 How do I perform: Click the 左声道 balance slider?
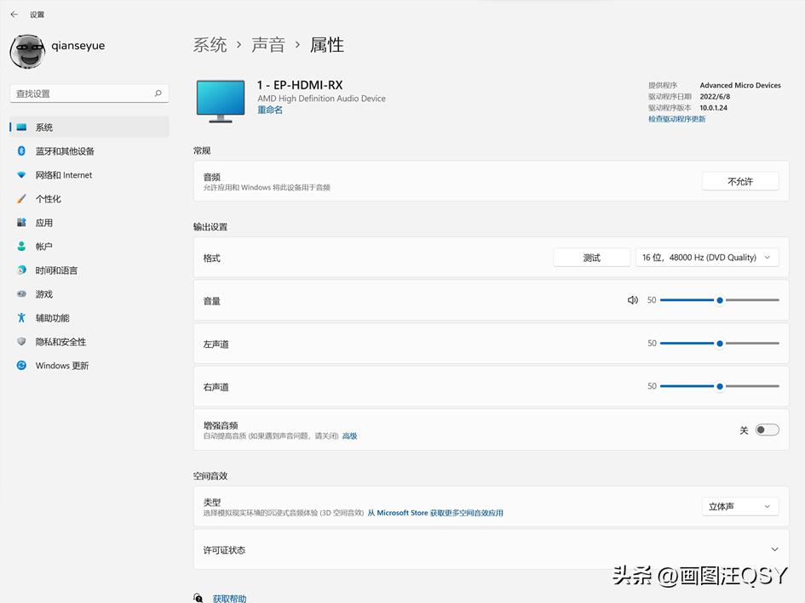point(719,344)
